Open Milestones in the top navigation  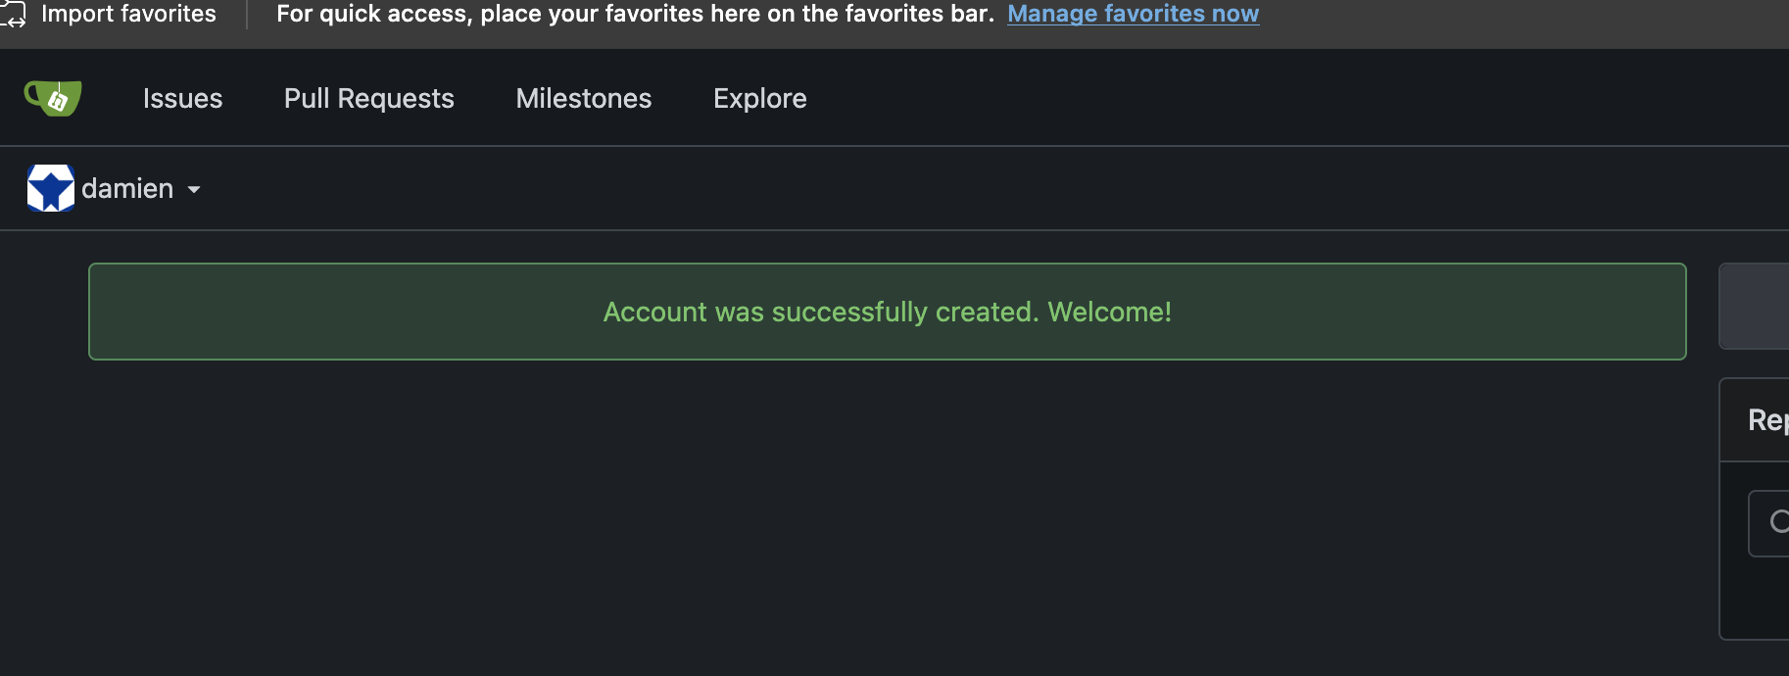[583, 98]
